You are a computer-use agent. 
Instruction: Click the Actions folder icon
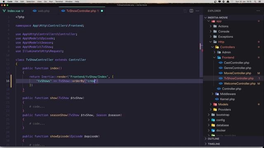(215, 26)
